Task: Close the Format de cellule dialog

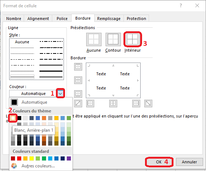Action: pyautogui.click(x=197, y=5)
